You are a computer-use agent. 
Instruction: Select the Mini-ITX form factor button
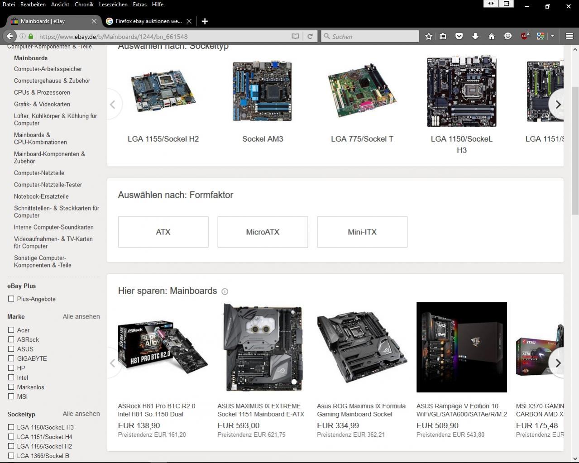[x=362, y=232]
